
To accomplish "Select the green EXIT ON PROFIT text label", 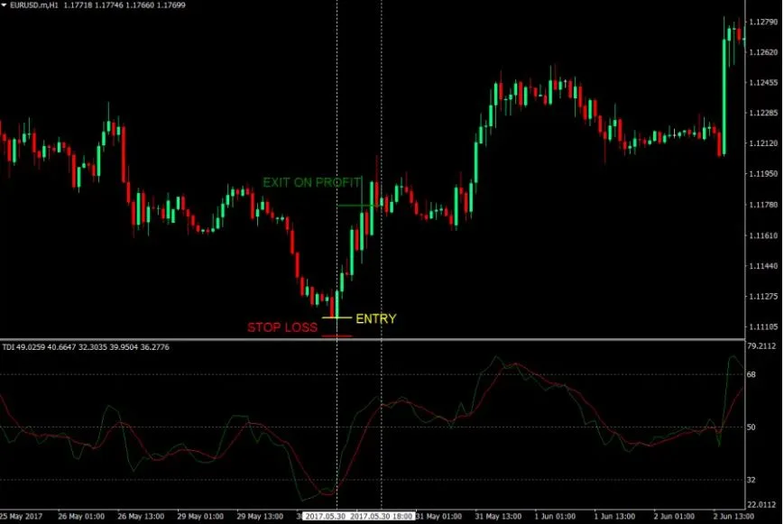I will pos(311,181).
